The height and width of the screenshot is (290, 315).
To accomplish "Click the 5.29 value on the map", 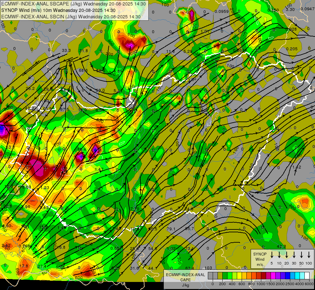I will tap(188, 52).
